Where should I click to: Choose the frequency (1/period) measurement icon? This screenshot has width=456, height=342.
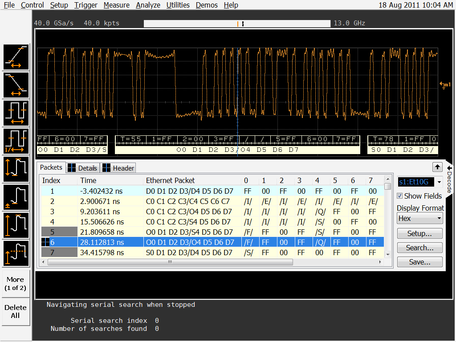(x=16, y=141)
